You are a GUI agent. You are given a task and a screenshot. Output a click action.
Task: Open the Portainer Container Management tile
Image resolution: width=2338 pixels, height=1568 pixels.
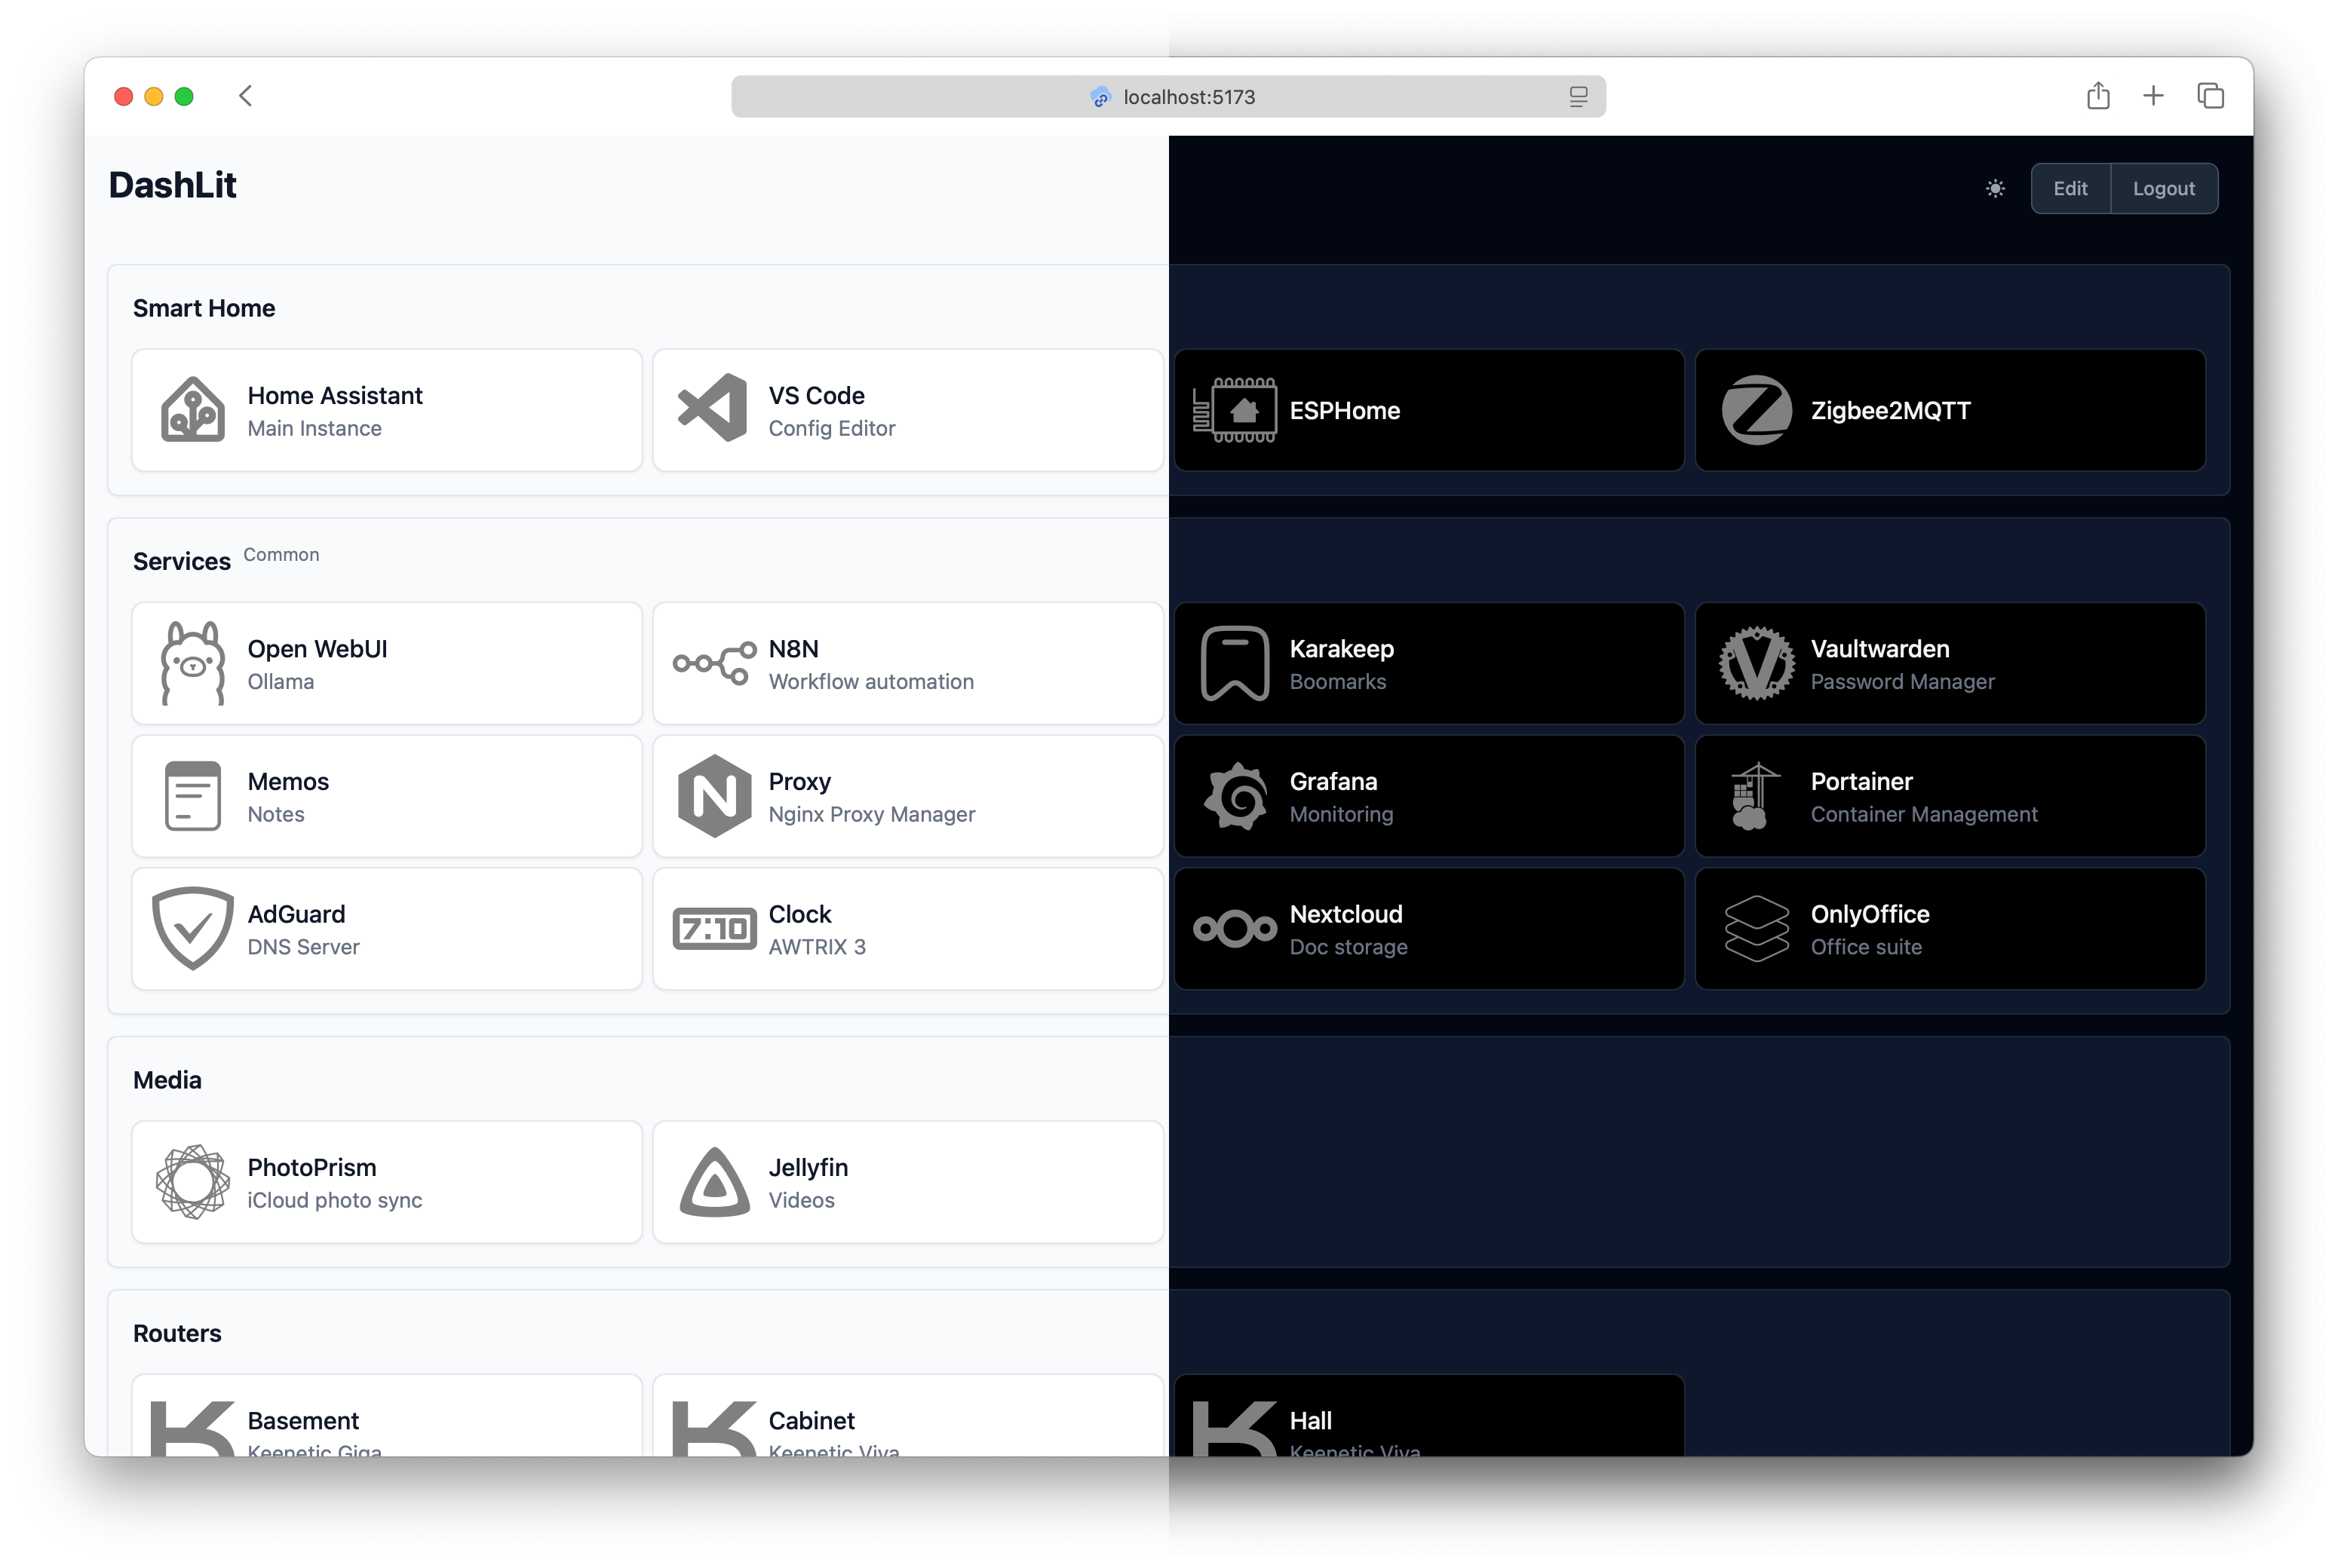pyautogui.click(x=1949, y=796)
